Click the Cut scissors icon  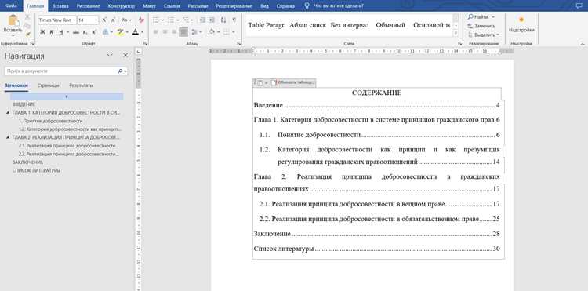pyautogui.click(x=27, y=17)
